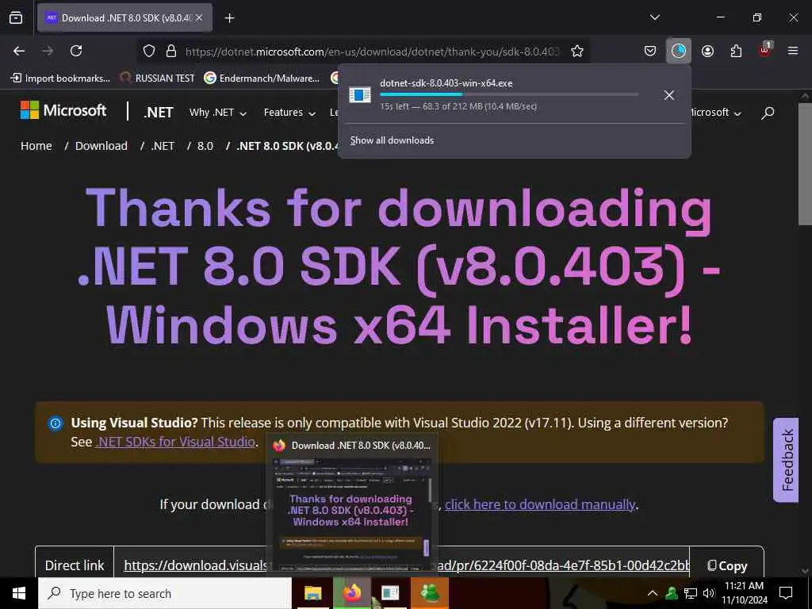Go to 8.0 breadcrumb
The width and height of the screenshot is (812, 609).
(205, 146)
